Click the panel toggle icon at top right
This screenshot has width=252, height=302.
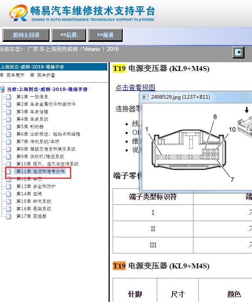pos(238,52)
